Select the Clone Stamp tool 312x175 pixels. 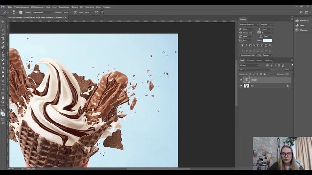[x=3, y=55]
